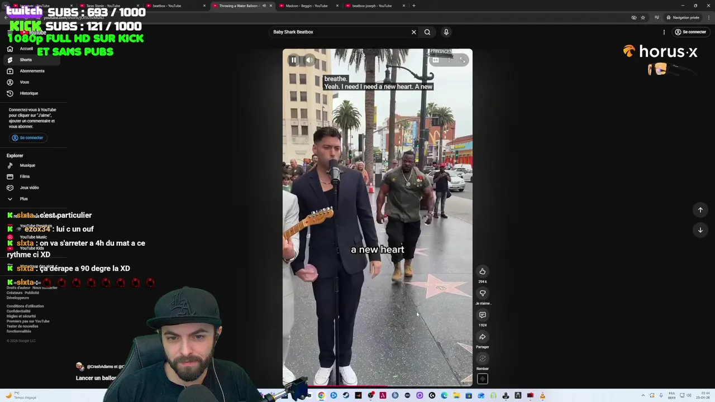
Task: Open VLC from the taskbar
Action: click(542, 396)
